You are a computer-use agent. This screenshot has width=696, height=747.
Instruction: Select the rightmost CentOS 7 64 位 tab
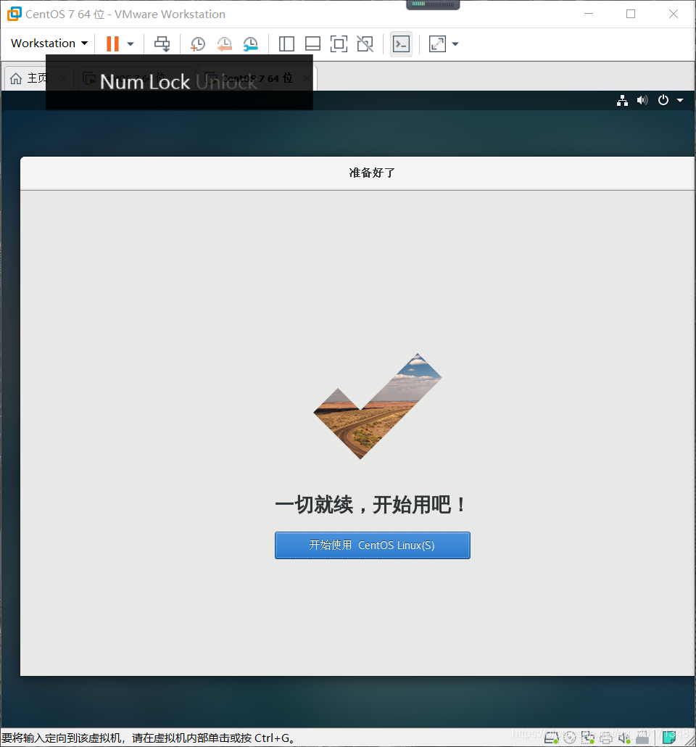258,78
